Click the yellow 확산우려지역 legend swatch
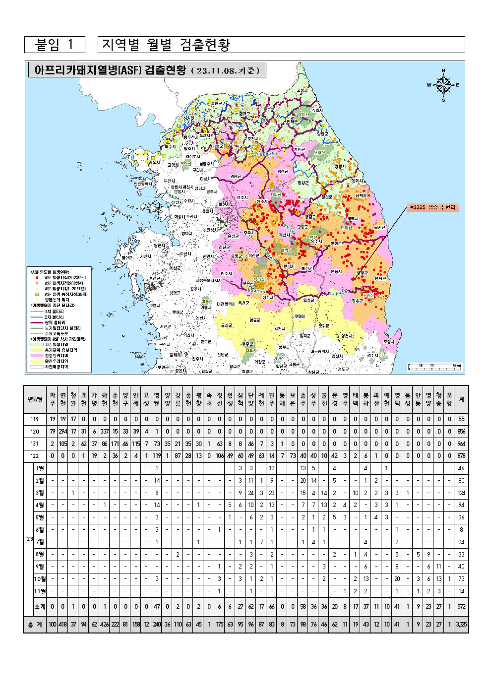 pyautogui.click(x=37, y=361)
